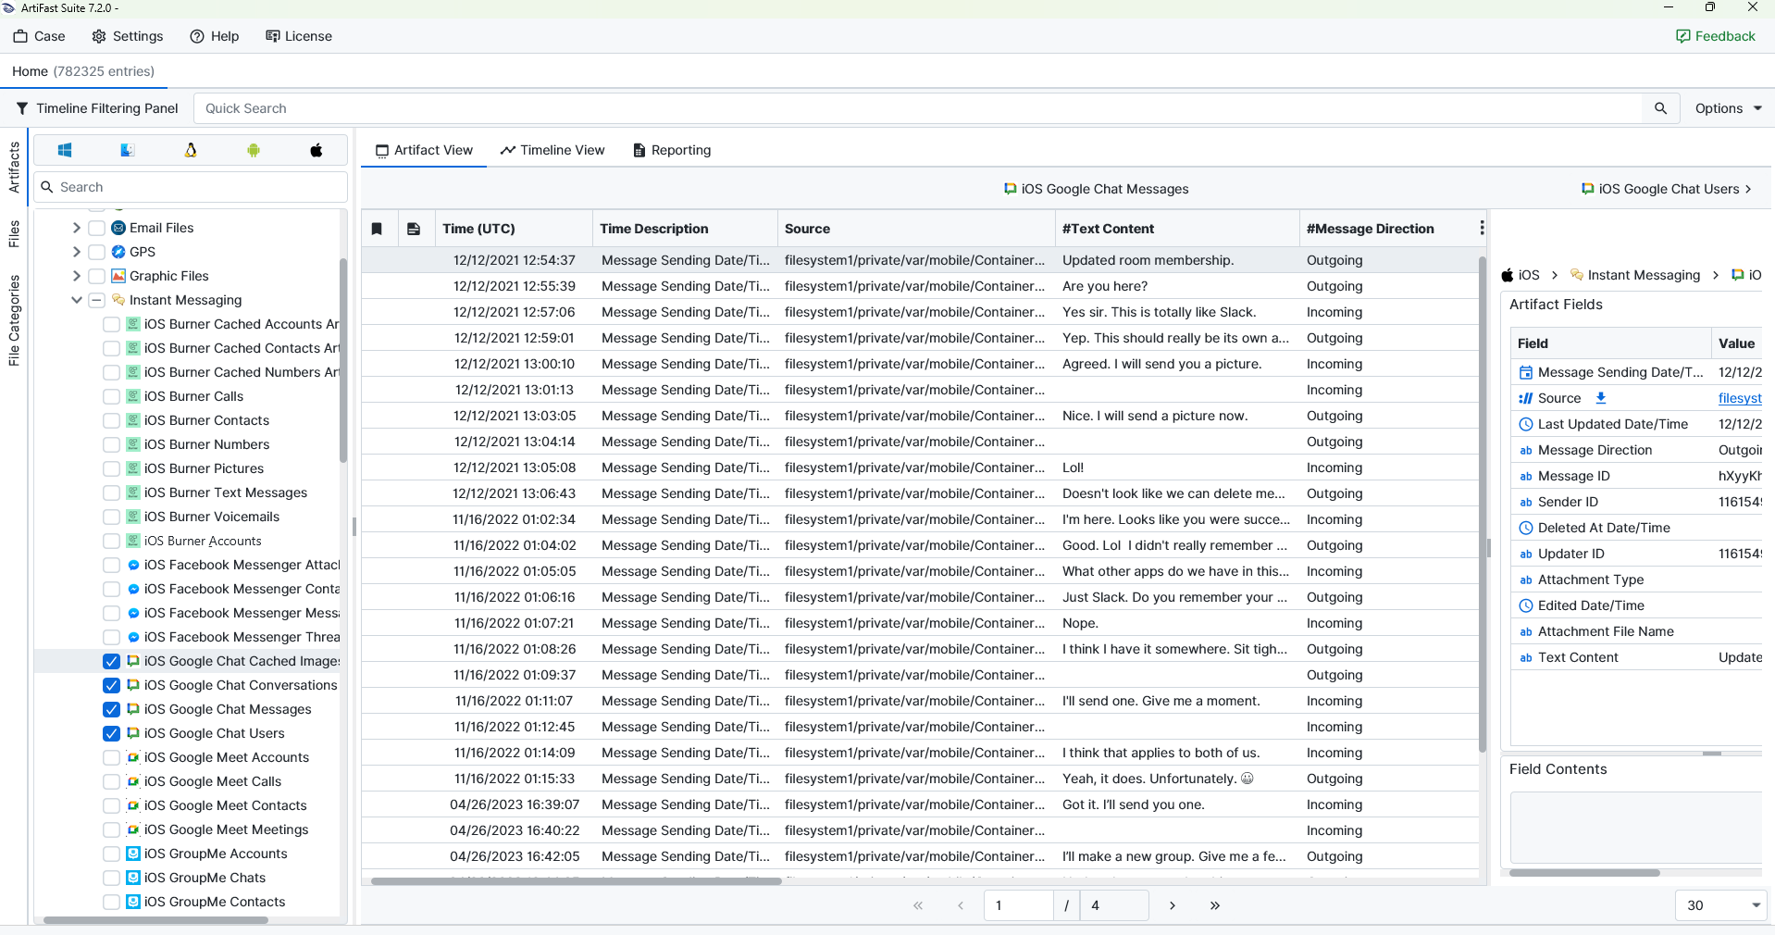Select the Windows platform icon
1775x935 pixels.
click(x=65, y=150)
